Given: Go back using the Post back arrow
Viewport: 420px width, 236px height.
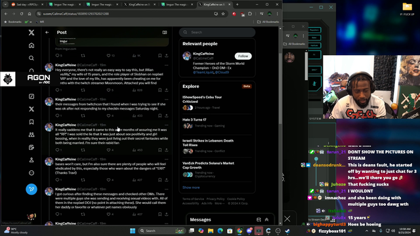Looking at the screenshot, I should tap(47, 32).
